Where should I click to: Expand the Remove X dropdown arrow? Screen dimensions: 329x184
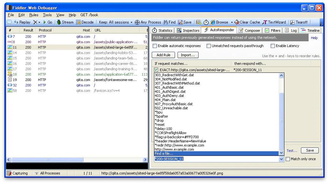coord(39,22)
